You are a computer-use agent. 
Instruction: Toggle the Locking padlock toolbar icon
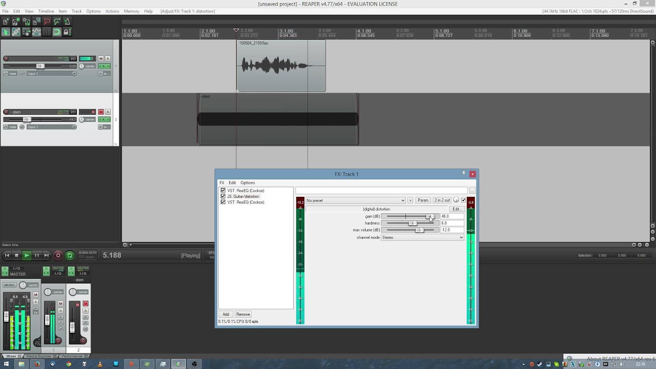tap(67, 32)
